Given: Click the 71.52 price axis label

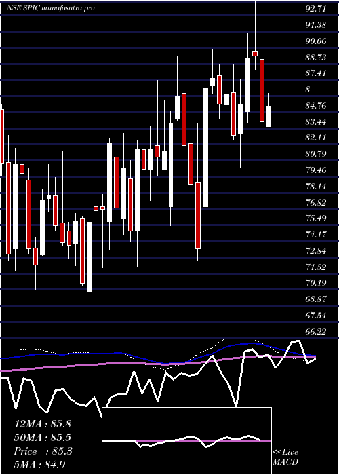Looking at the screenshot, I should pyautogui.click(x=316, y=267).
